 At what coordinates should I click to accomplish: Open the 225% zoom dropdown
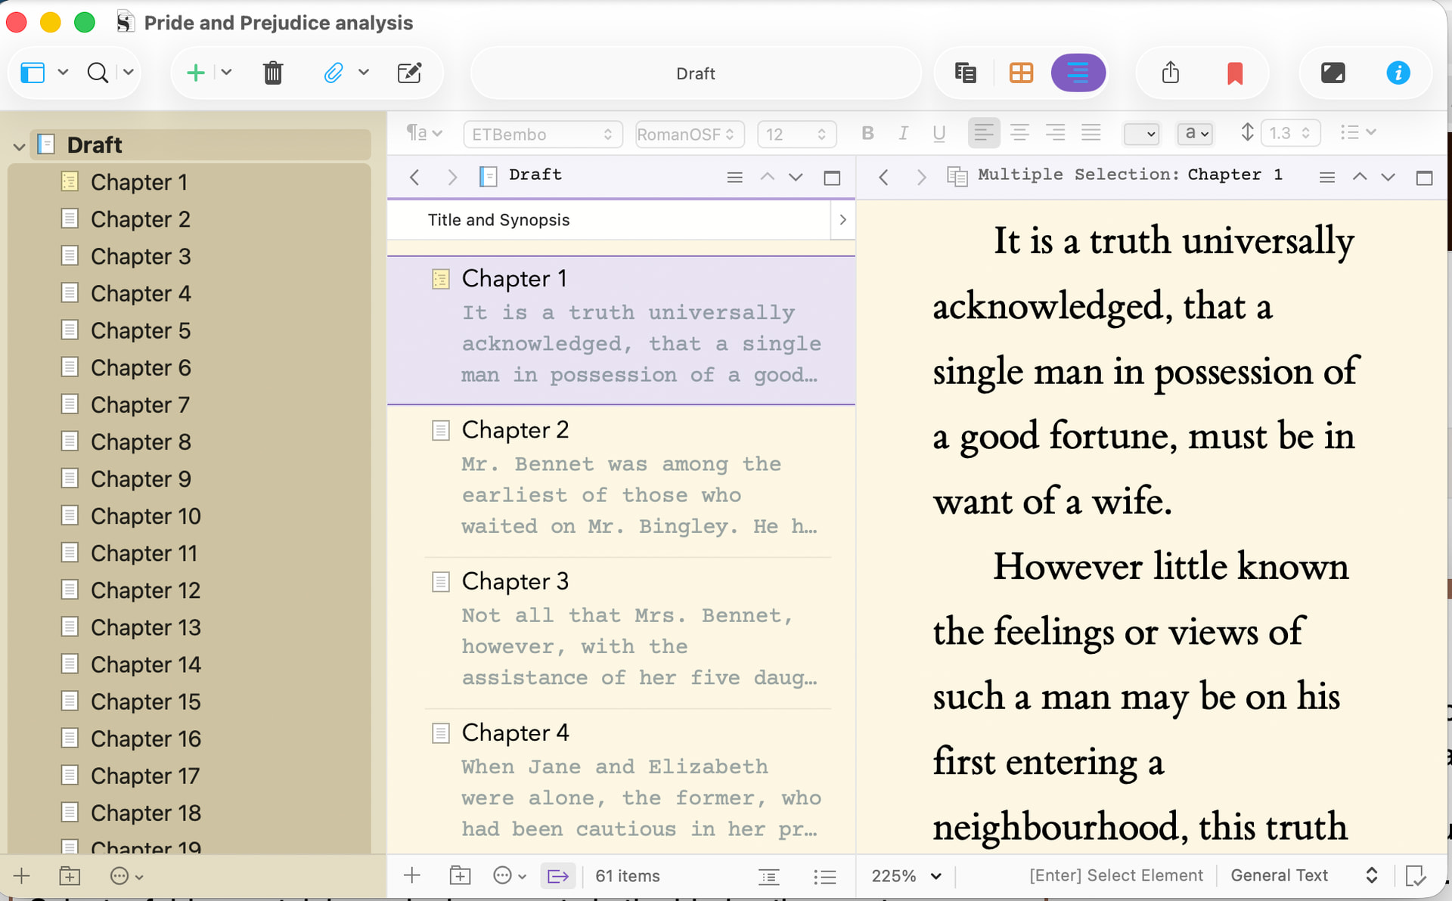point(906,876)
